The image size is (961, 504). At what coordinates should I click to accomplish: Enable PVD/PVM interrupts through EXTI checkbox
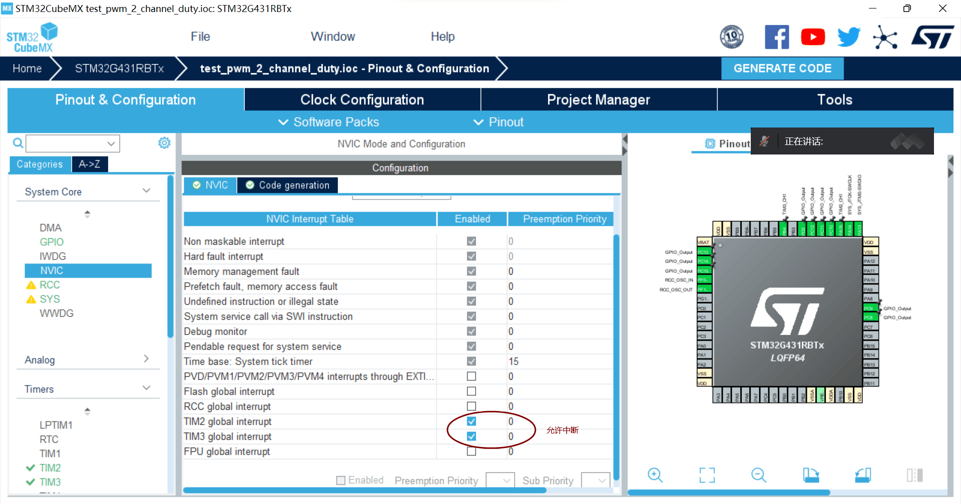(471, 376)
